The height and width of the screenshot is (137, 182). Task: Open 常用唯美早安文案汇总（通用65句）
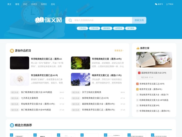[99, 110]
